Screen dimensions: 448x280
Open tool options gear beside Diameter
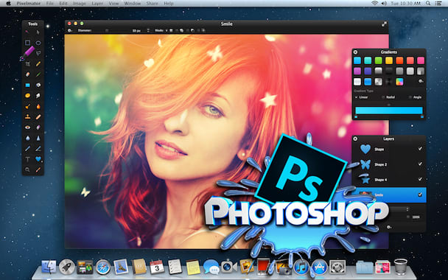coord(70,30)
